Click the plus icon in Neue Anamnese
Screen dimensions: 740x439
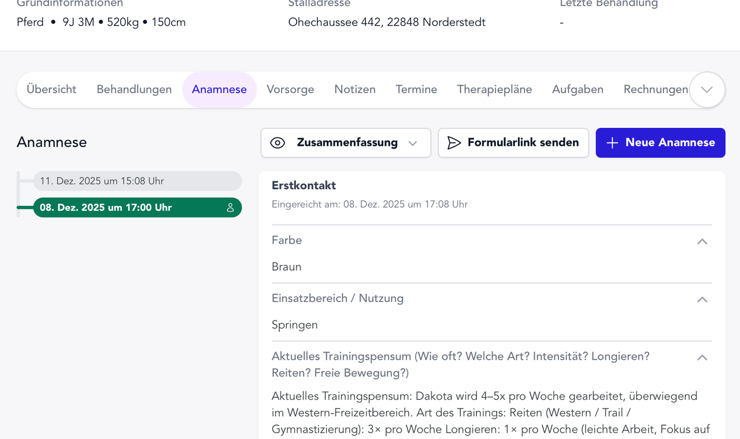click(612, 143)
